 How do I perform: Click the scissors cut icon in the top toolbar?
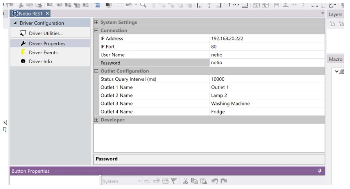tap(21, 5)
